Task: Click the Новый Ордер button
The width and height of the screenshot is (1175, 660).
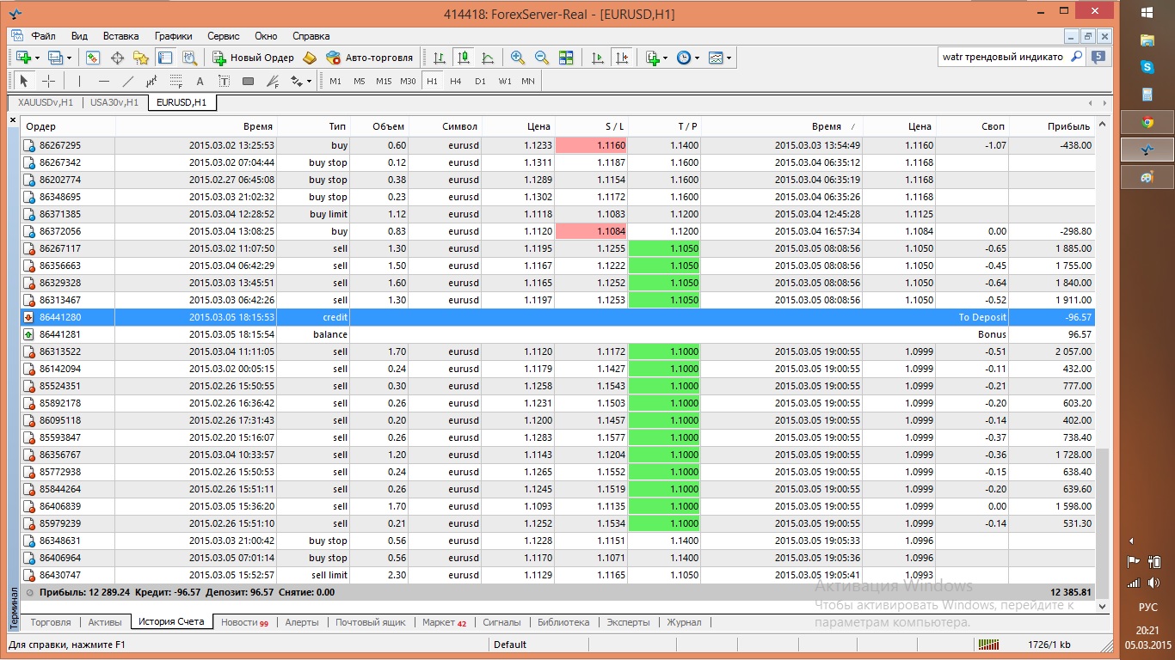Action: [253, 58]
